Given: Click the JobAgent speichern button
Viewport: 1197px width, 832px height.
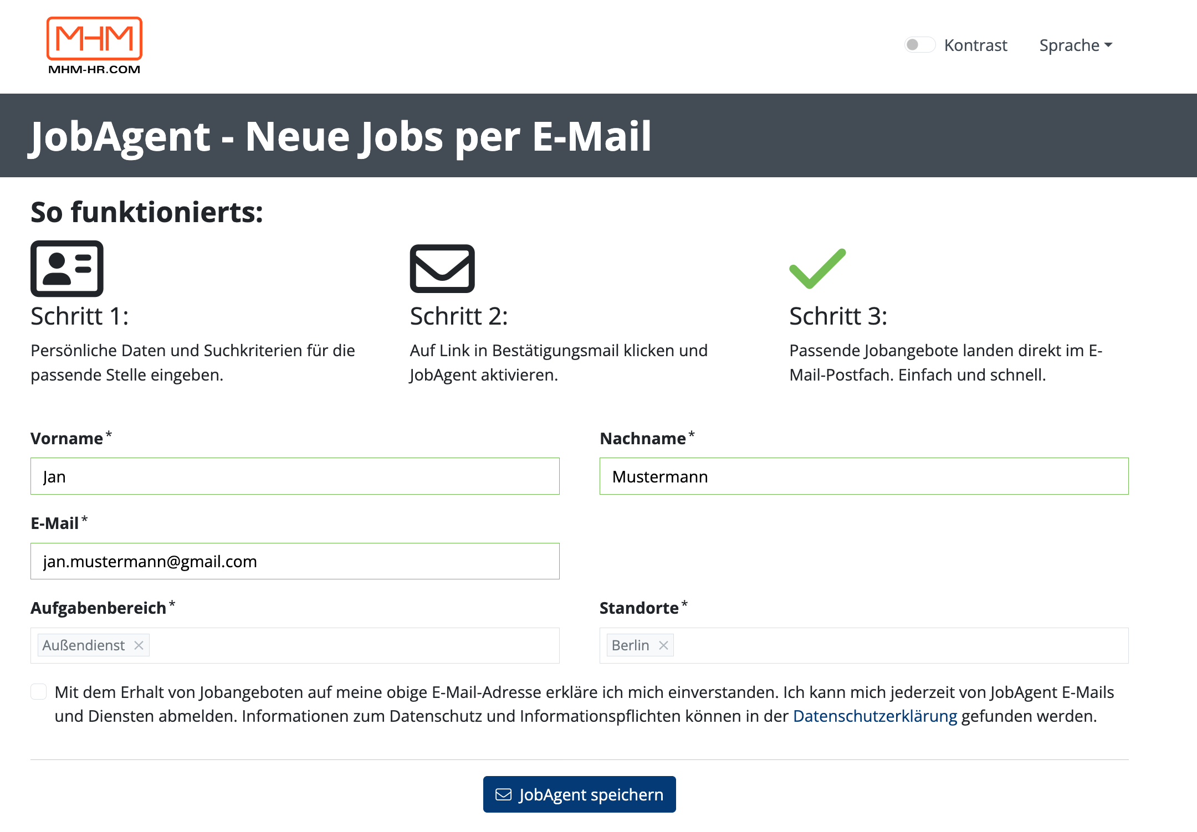Looking at the screenshot, I should [580, 794].
